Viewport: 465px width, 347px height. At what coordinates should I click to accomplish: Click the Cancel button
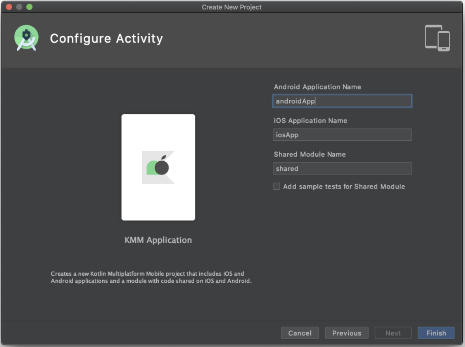tap(300, 333)
